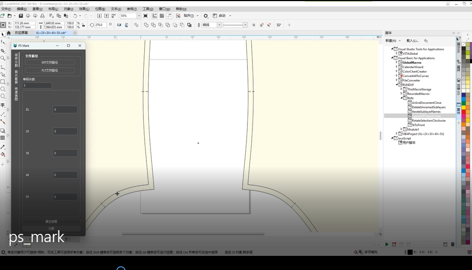Image resolution: width=472 pixels, height=270 pixels.
Task: Run the selected macro with play button
Action: tap(387, 244)
